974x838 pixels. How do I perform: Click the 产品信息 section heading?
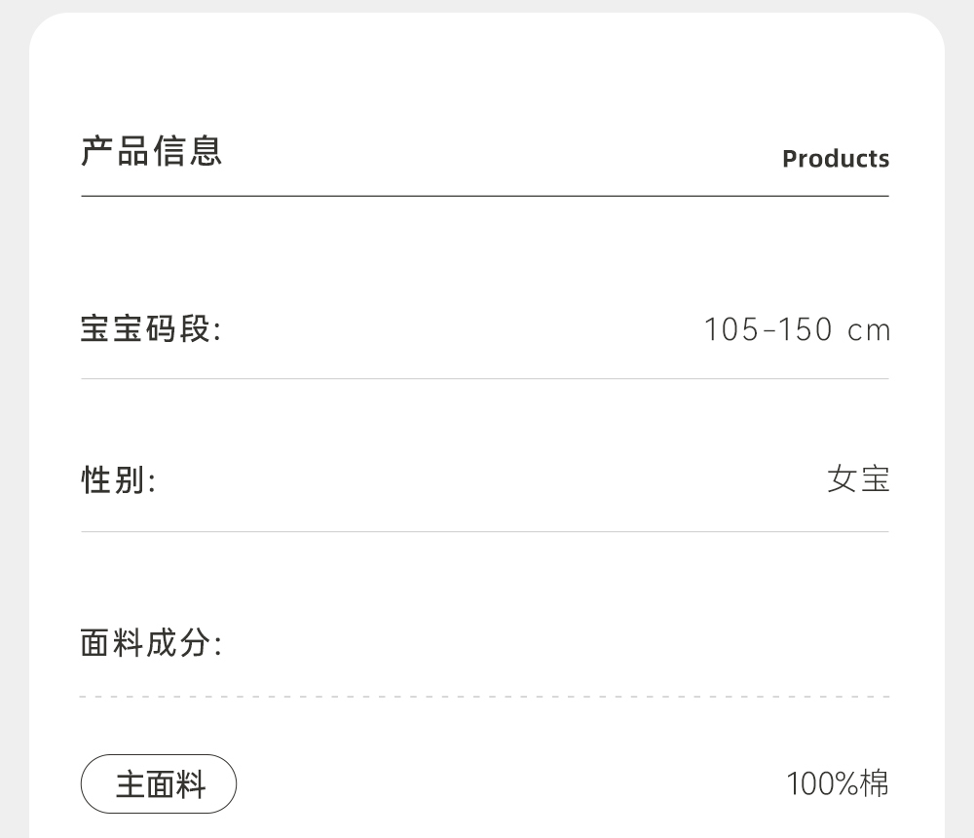(152, 152)
